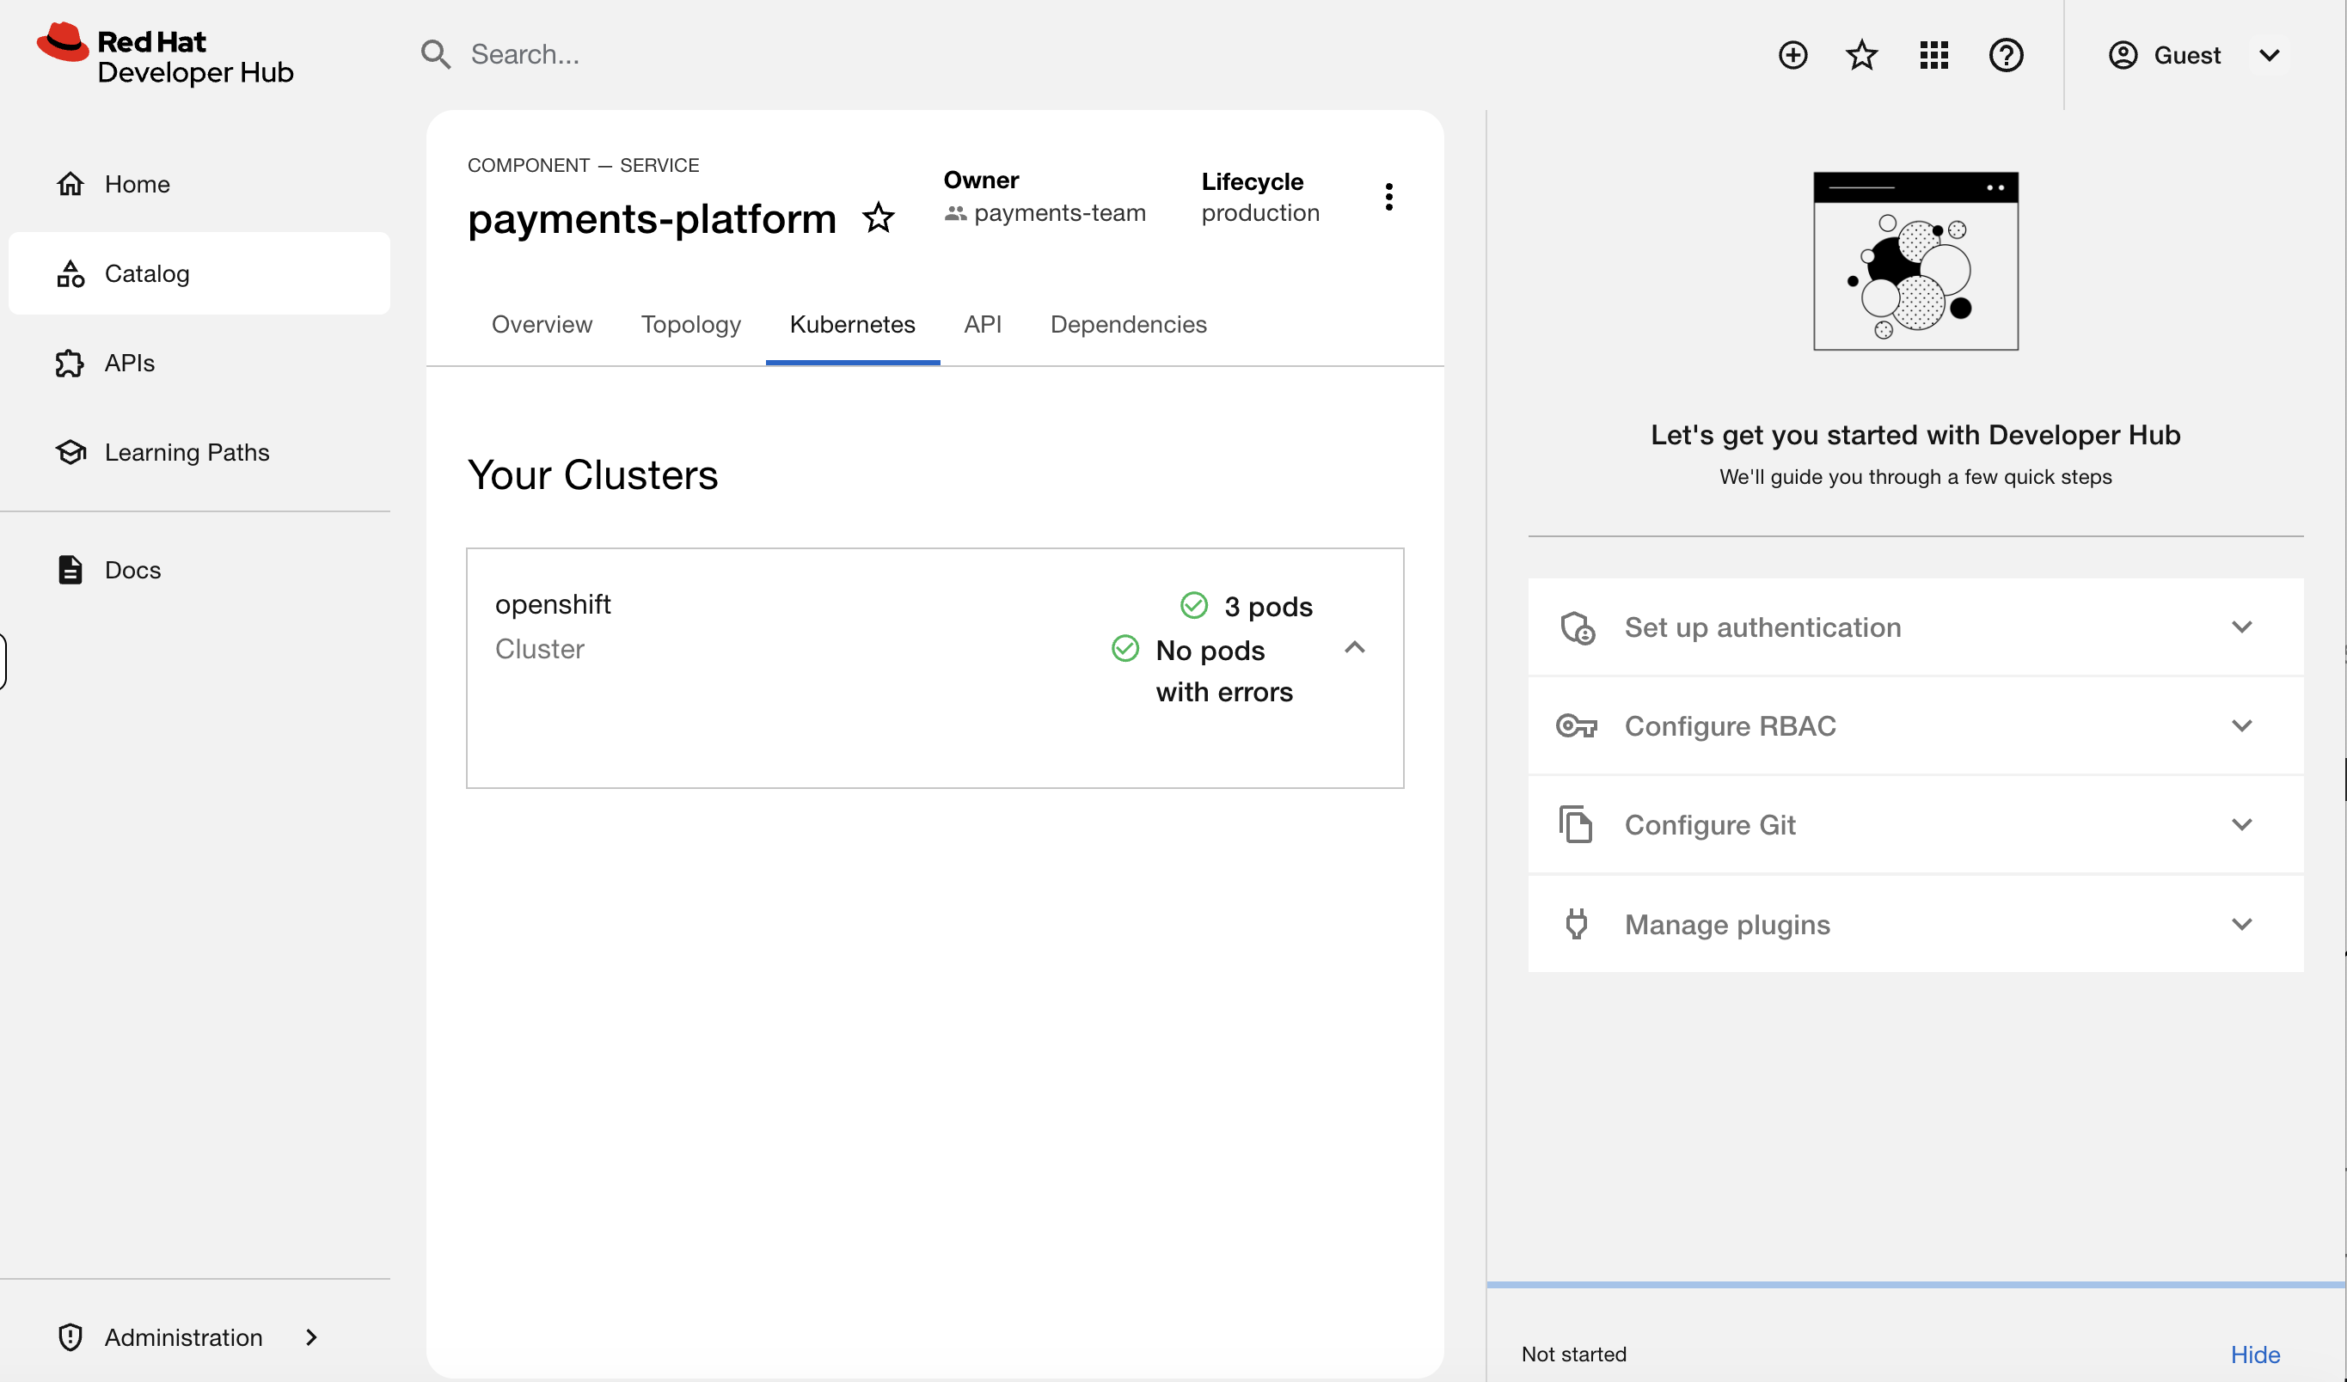This screenshot has height=1382, width=2347.
Task: Expand the Set up authentication step
Action: coord(1915,627)
